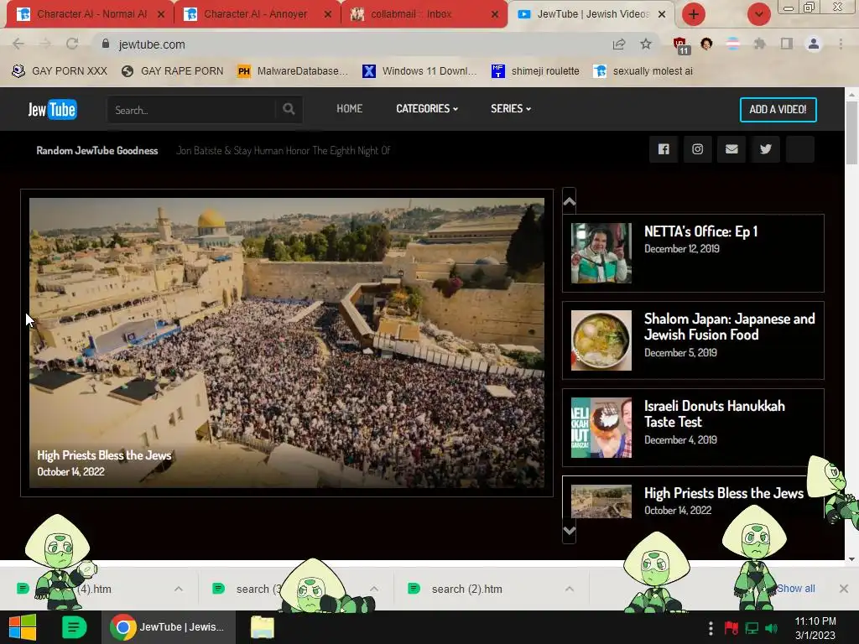The height and width of the screenshot is (644, 859).
Task: Open options chevron for search (2).htm download
Action: coord(570,589)
